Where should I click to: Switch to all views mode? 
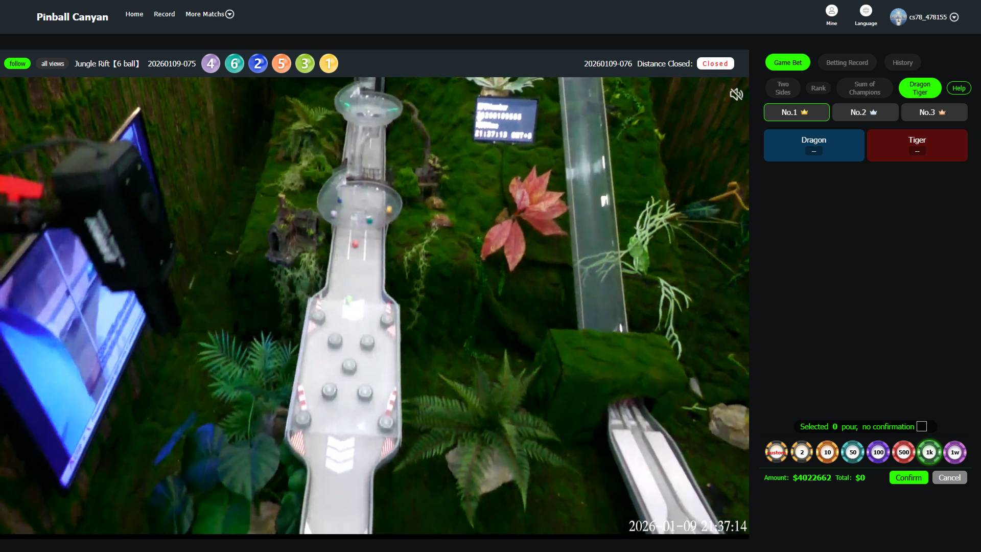[x=53, y=64]
